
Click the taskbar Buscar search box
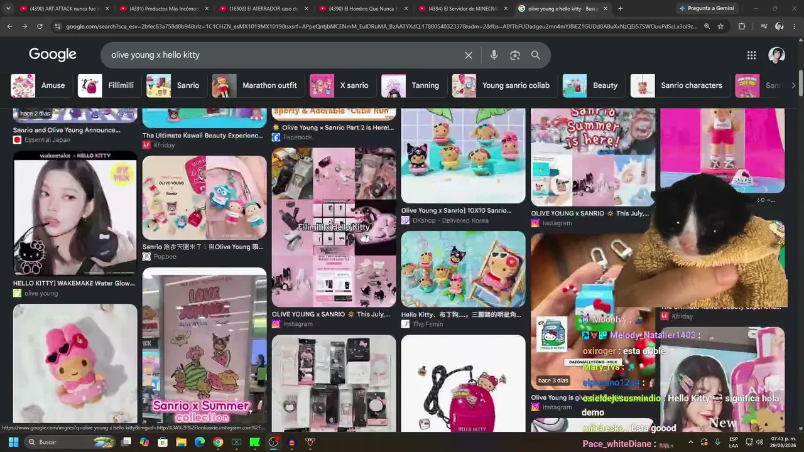71,442
